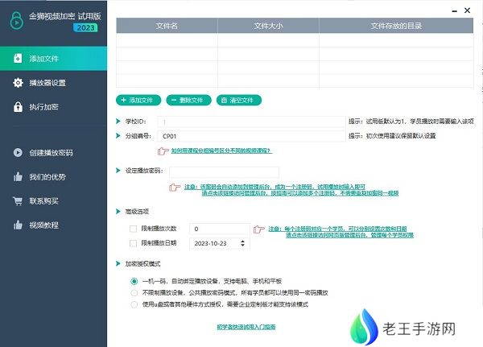Select the 一机一码 binding radio option
This screenshot has height=347, width=483.
134,281
